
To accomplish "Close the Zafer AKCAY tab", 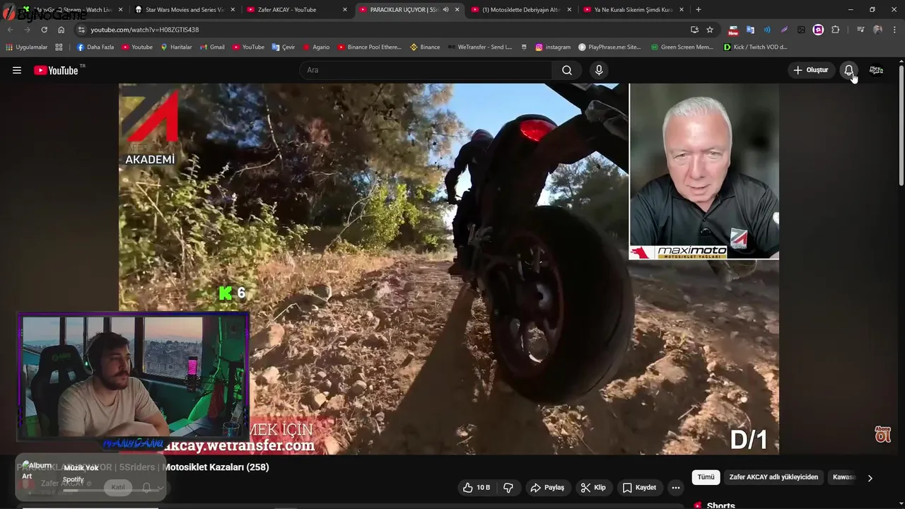I will [x=345, y=10].
